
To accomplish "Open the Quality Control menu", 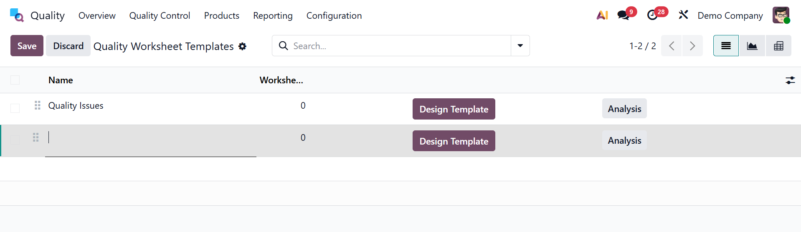I will coord(160,15).
